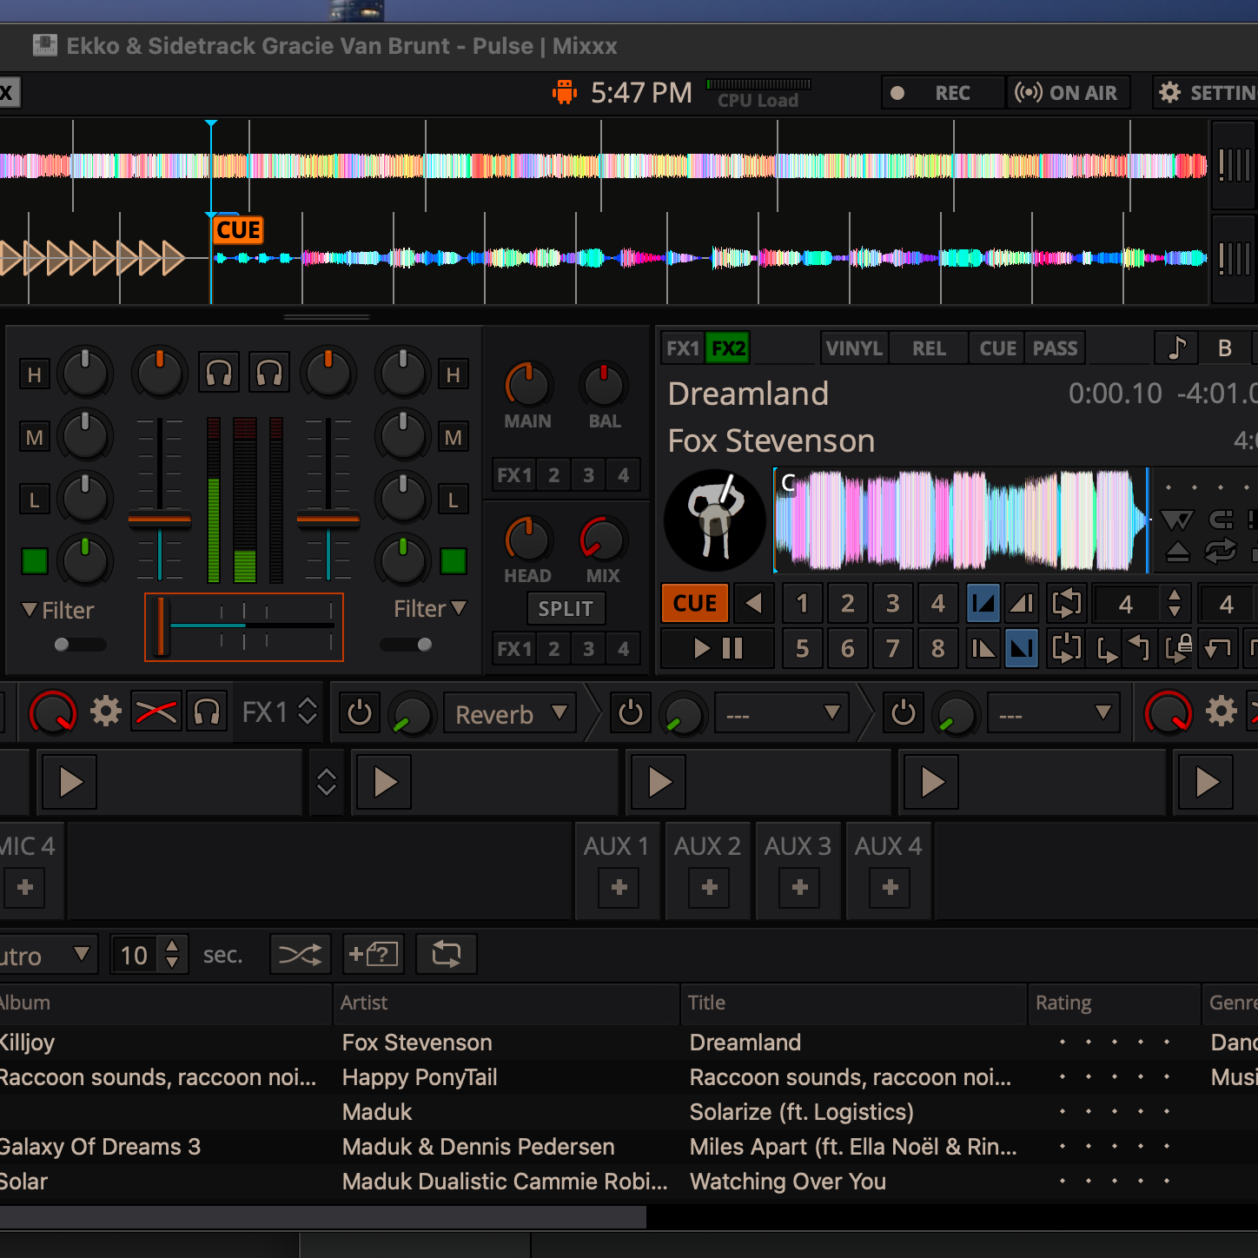The image size is (1258, 1258).
Task: Open the FX1 unit settings gear
Action: pyautogui.click(x=106, y=712)
